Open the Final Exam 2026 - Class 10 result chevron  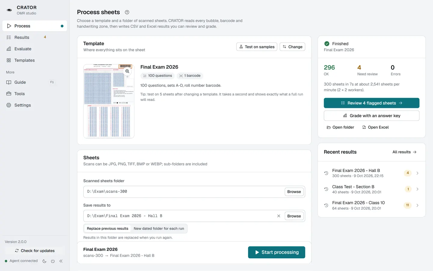point(417,205)
